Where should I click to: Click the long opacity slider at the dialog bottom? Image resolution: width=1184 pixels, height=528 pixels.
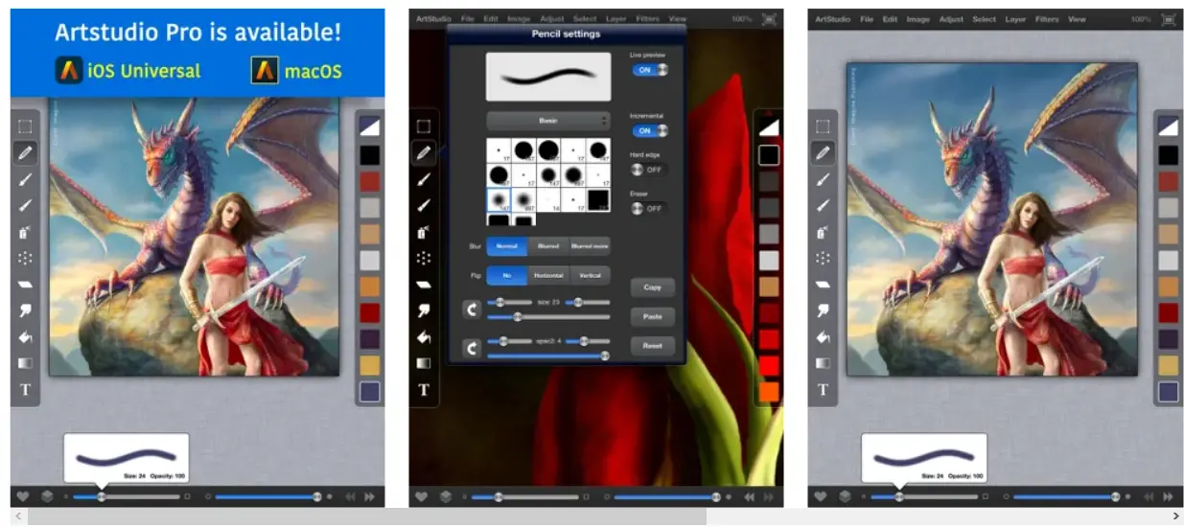548,356
